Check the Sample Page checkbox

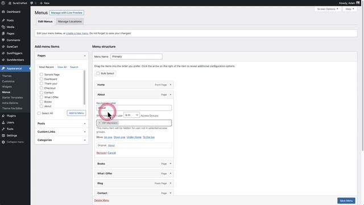(x=42, y=75)
